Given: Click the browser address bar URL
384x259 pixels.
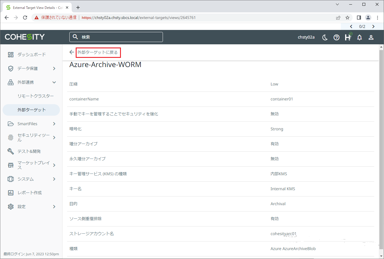Looking at the screenshot, I should [x=139, y=18].
